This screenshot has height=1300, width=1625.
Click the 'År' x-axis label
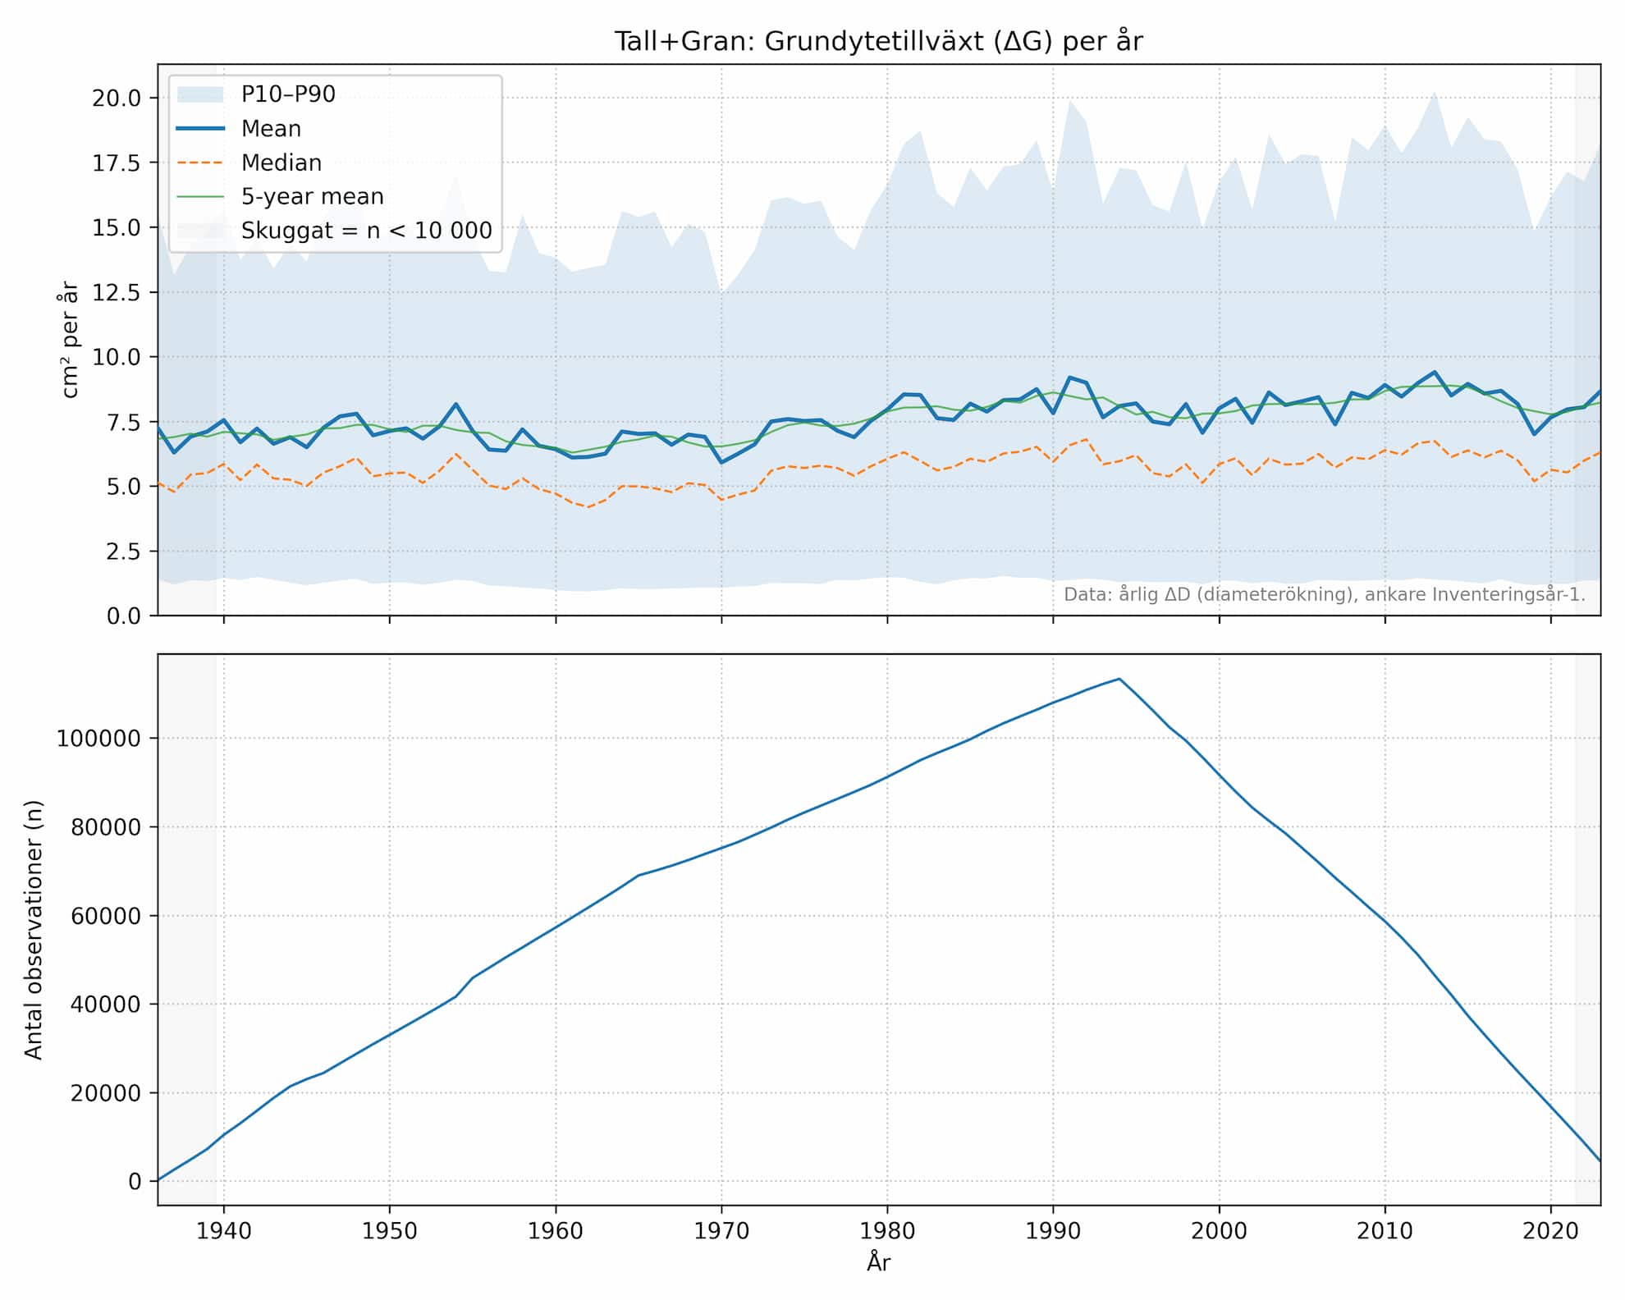878,1262
